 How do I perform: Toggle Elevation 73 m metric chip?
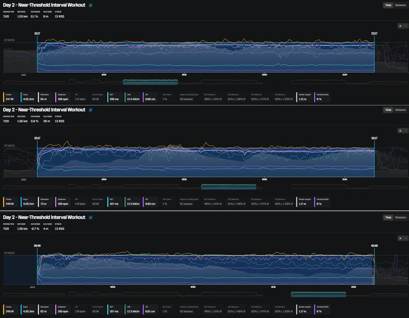[46, 202]
